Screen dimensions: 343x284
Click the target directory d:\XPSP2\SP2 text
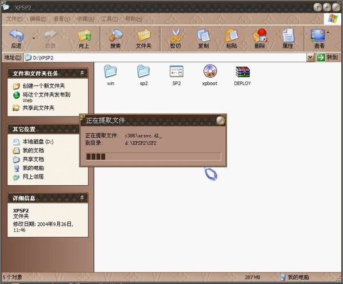141,143
